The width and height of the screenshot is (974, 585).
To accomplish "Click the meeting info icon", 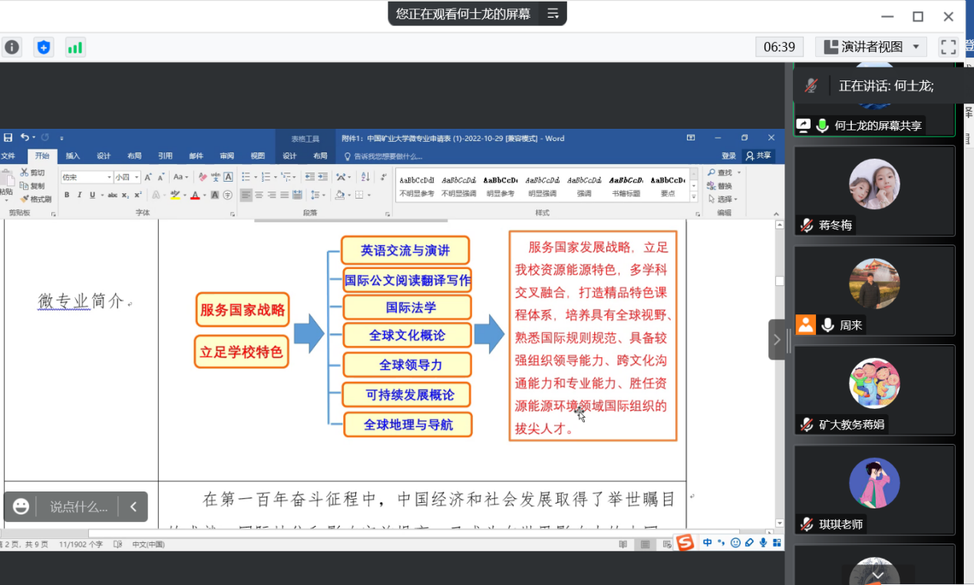I will point(12,48).
